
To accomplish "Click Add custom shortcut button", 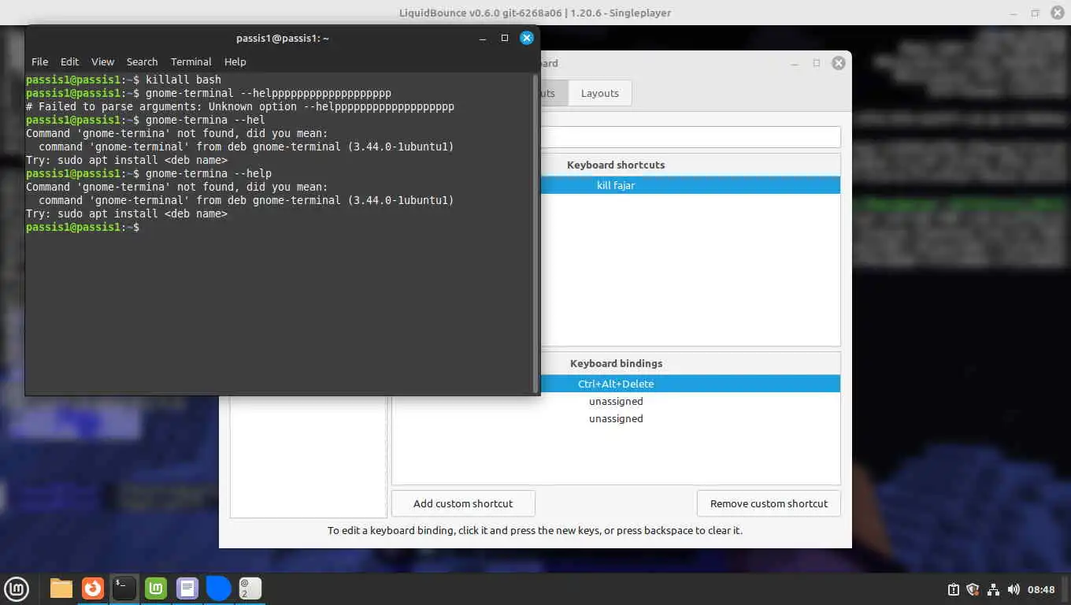I will pos(463,503).
